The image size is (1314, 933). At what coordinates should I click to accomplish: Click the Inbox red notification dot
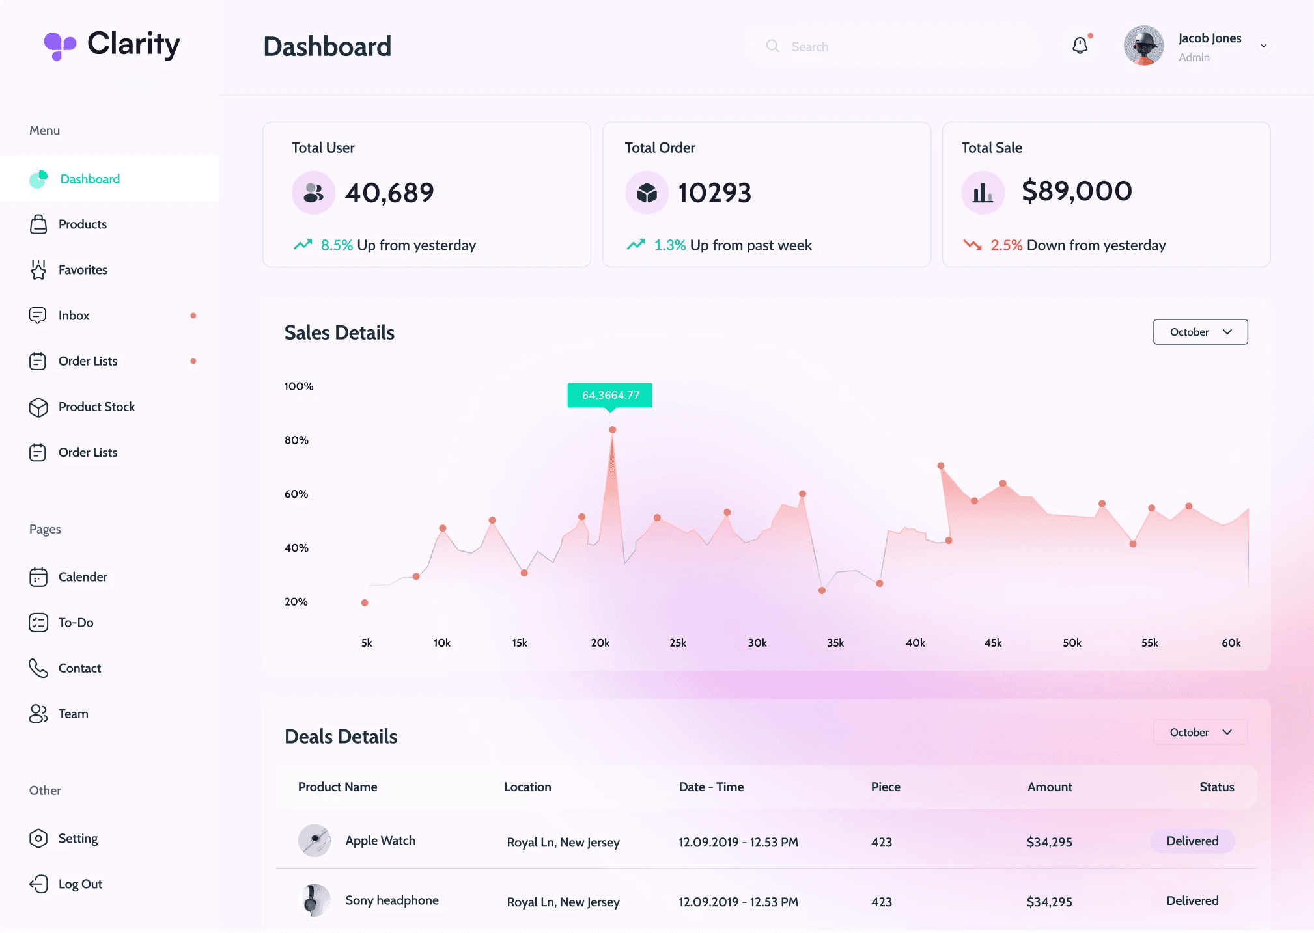[x=193, y=316]
